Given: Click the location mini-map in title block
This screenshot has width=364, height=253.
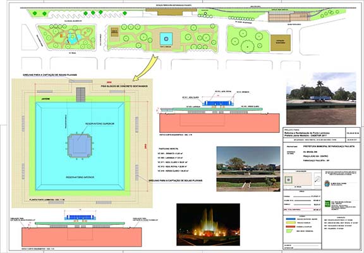Looking at the screenshot, I should (x=298, y=180).
